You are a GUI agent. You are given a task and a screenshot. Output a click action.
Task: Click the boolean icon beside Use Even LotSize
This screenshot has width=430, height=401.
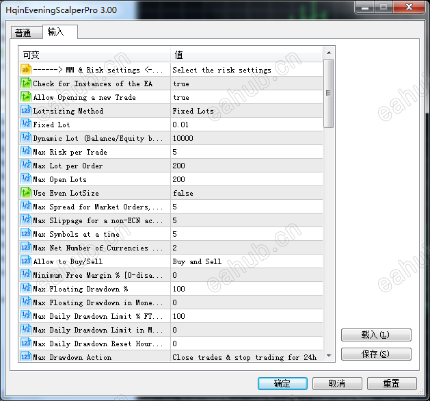click(x=26, y=193)
